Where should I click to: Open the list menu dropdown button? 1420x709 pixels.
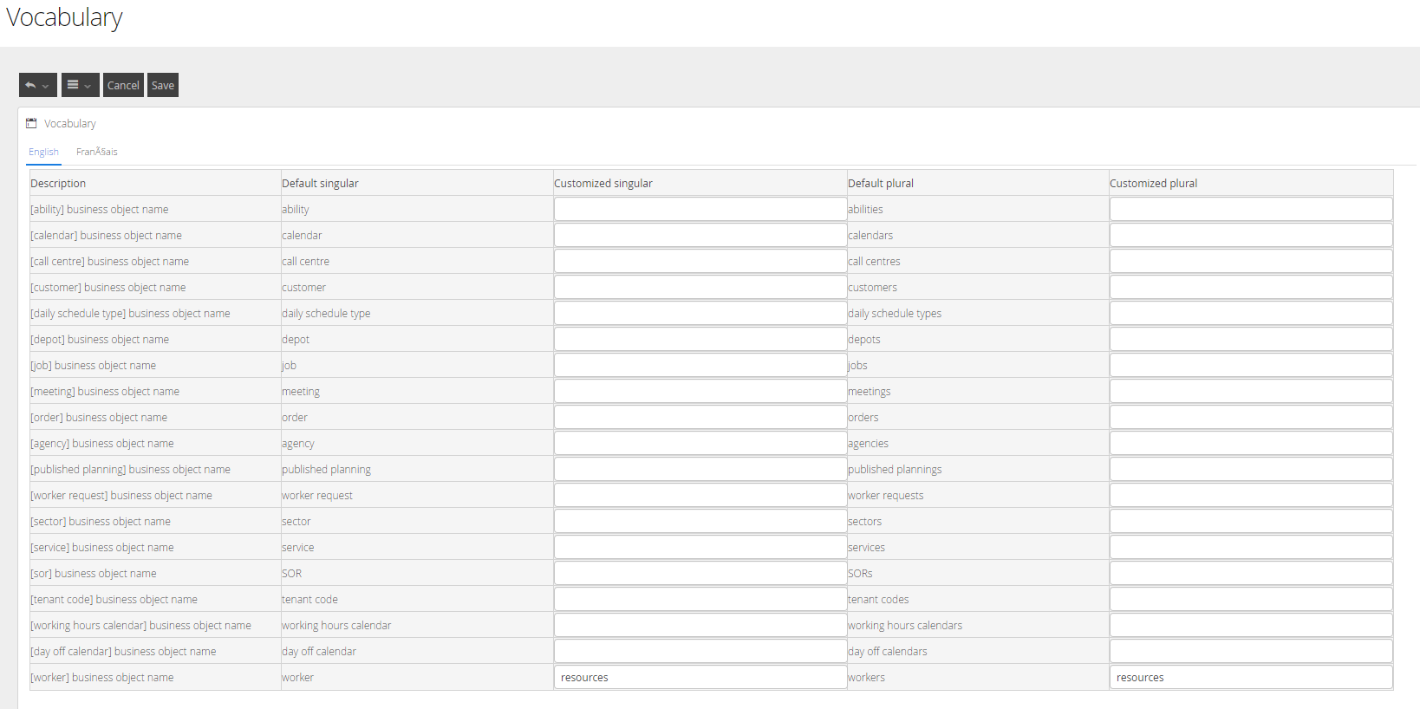80,85
